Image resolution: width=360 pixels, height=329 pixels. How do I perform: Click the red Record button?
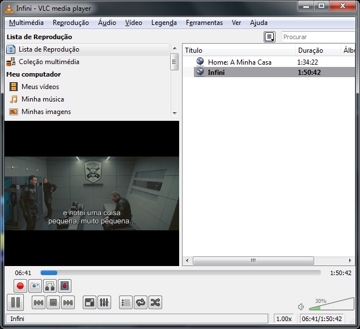point(20,286)
